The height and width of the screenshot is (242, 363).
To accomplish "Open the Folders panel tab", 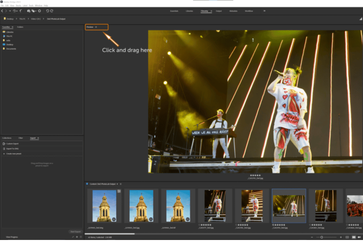I will pos(20,27).
